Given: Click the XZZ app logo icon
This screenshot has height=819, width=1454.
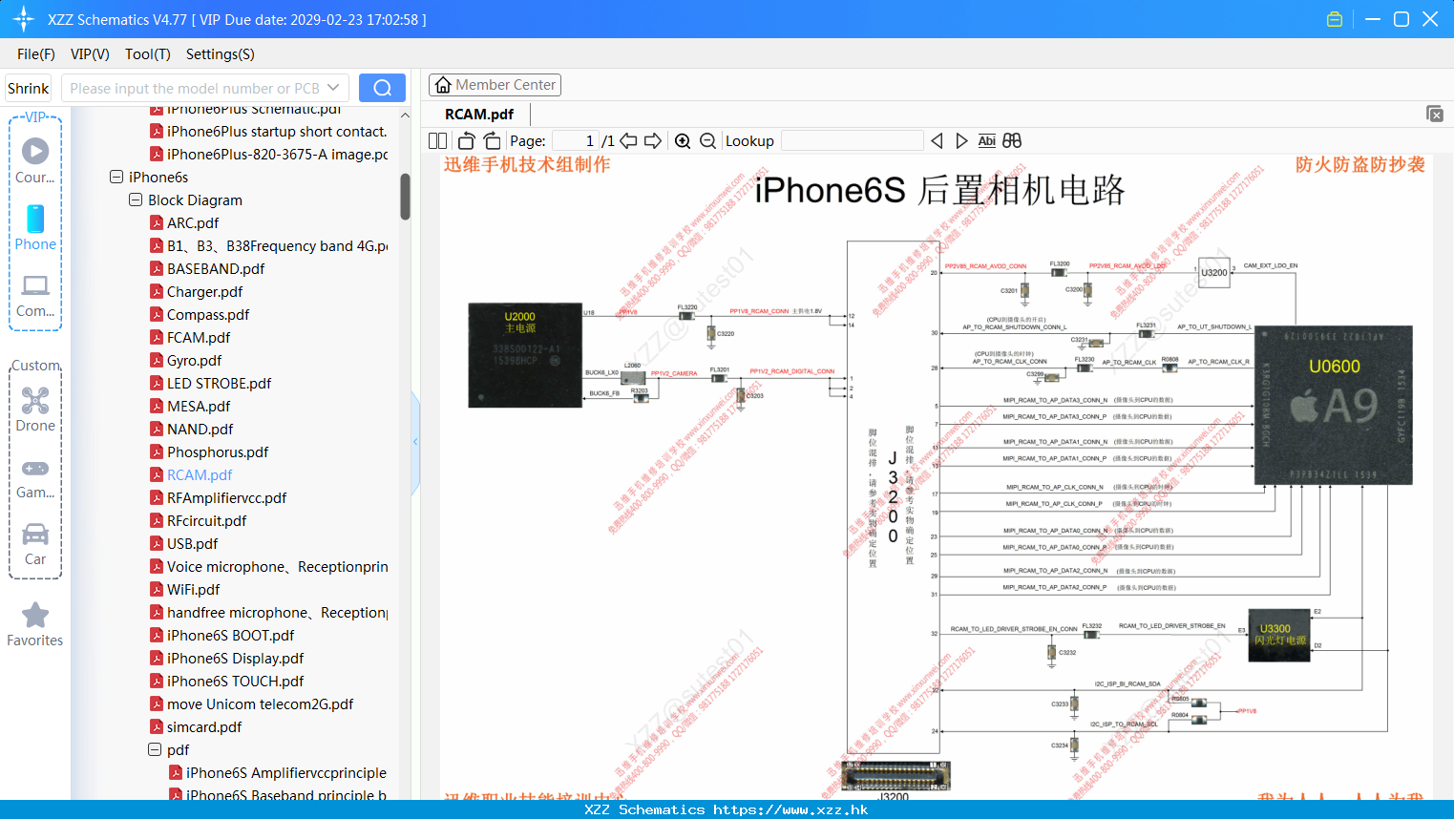Looking at the screenshot, I should (x=24, y=19).
